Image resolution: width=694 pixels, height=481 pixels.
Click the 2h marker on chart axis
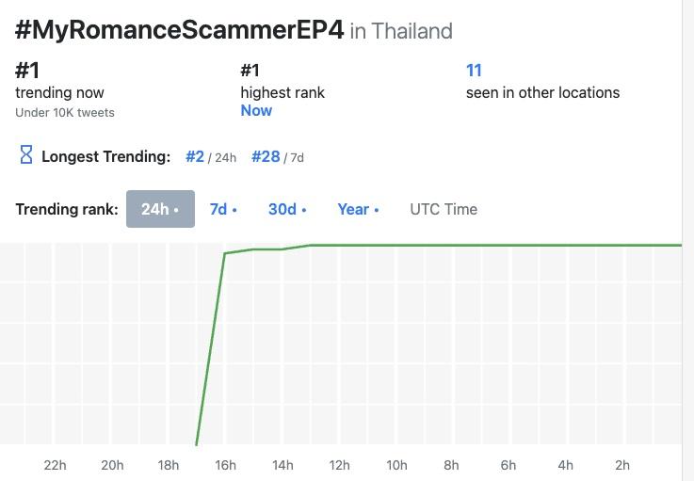coord(622,465)
